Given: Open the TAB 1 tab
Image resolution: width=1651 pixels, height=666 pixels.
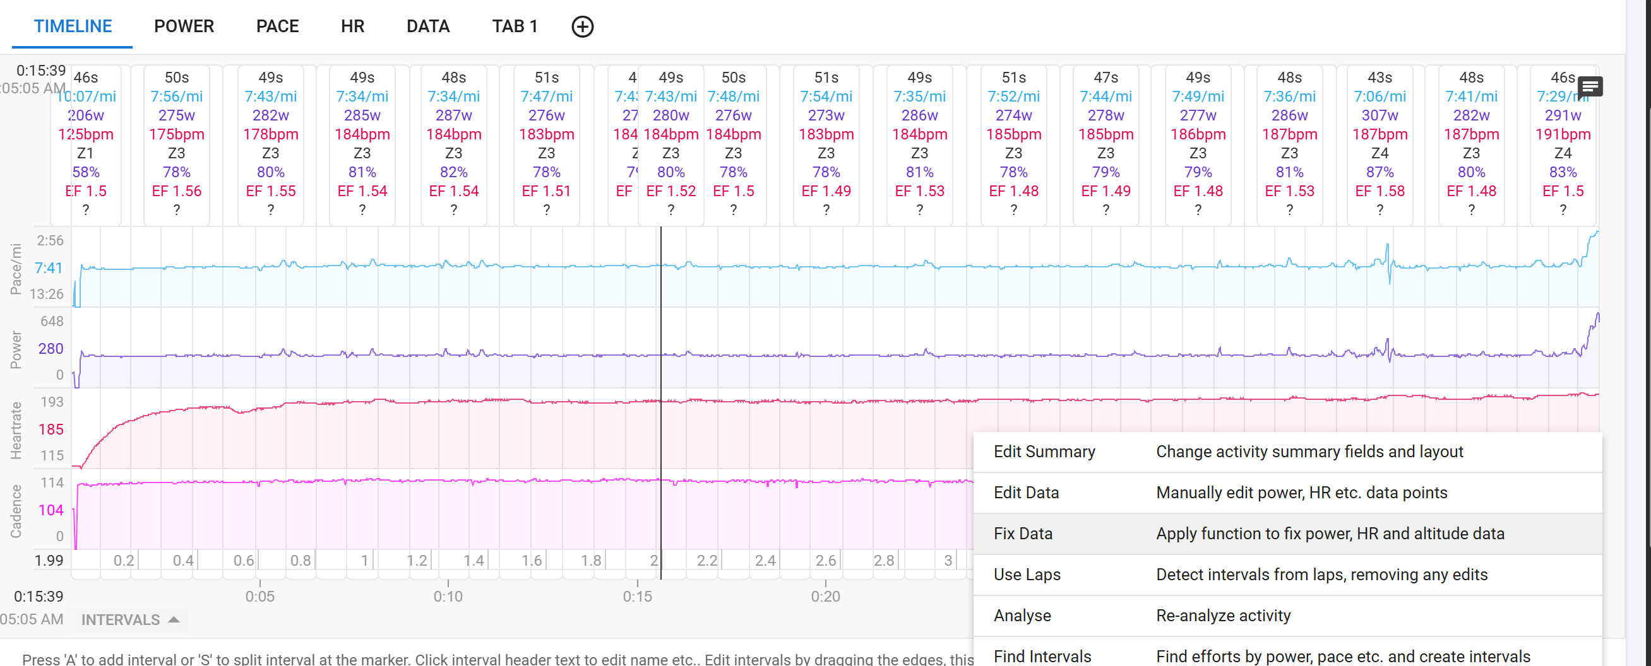Looking at the screenshot, I should (514, 26).
